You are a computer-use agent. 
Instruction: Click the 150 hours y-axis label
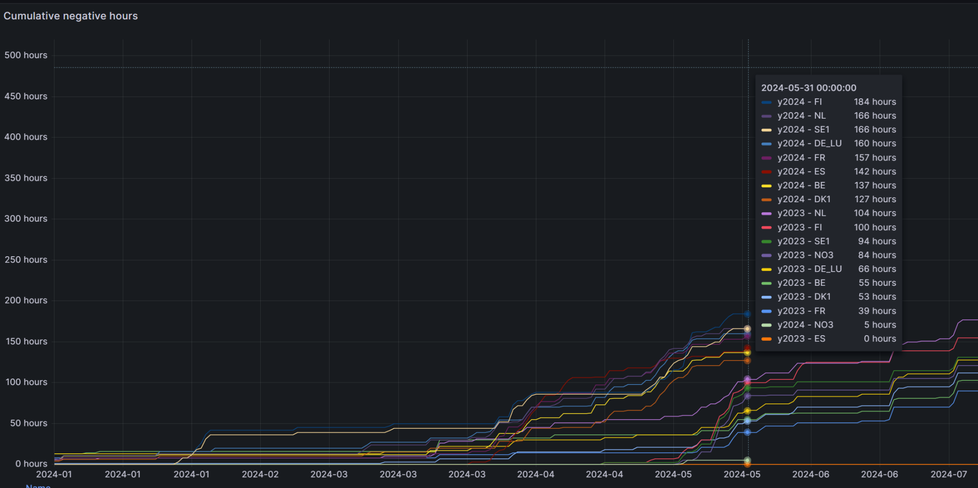coord(26,341)
